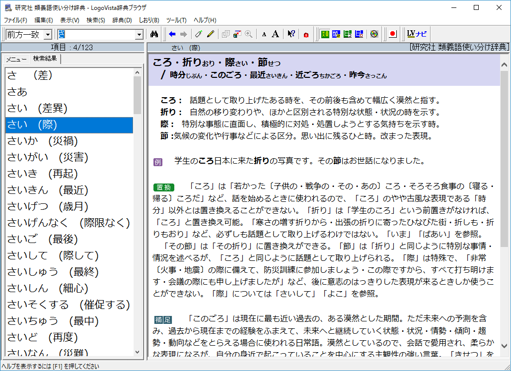This screenshot has width=511, height=371.
Task: Click the binoculars search icon
Action: 154,34
